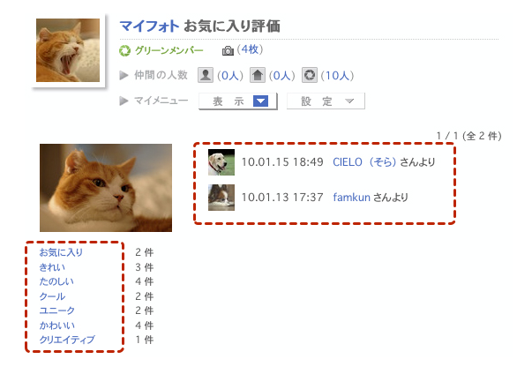The image size is (517, 374).
Task: Click the blue arrow on 表示 button
Action: (x=260, y=101)
